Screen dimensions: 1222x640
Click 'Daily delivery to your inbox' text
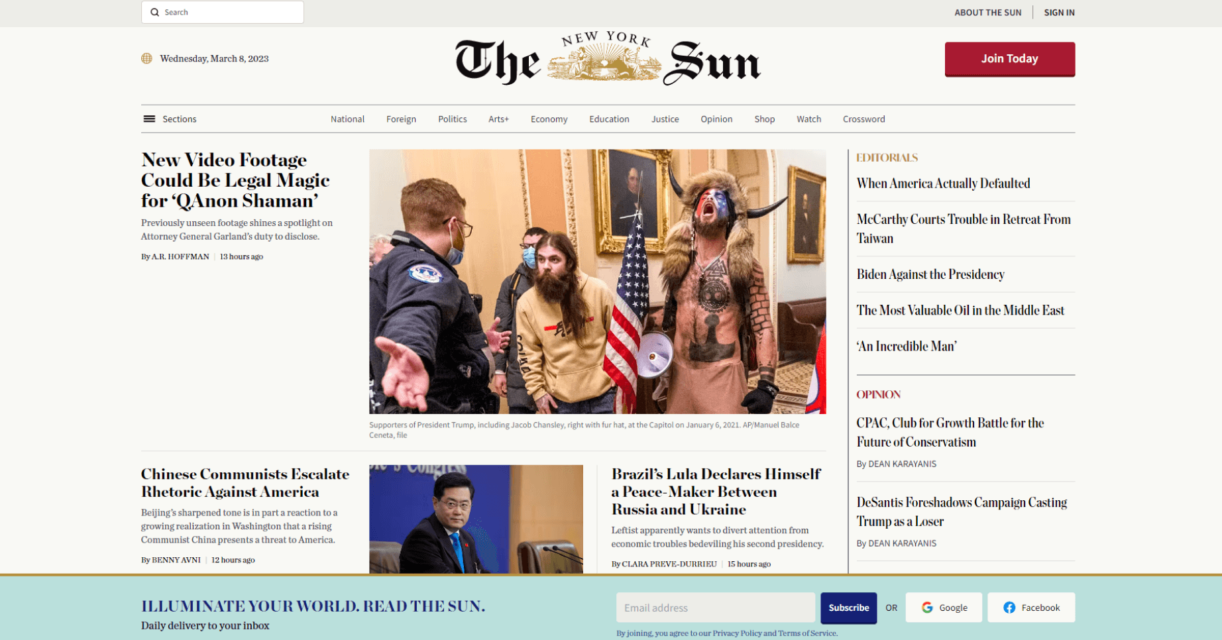pyautogui.click(x=205, y=625)
